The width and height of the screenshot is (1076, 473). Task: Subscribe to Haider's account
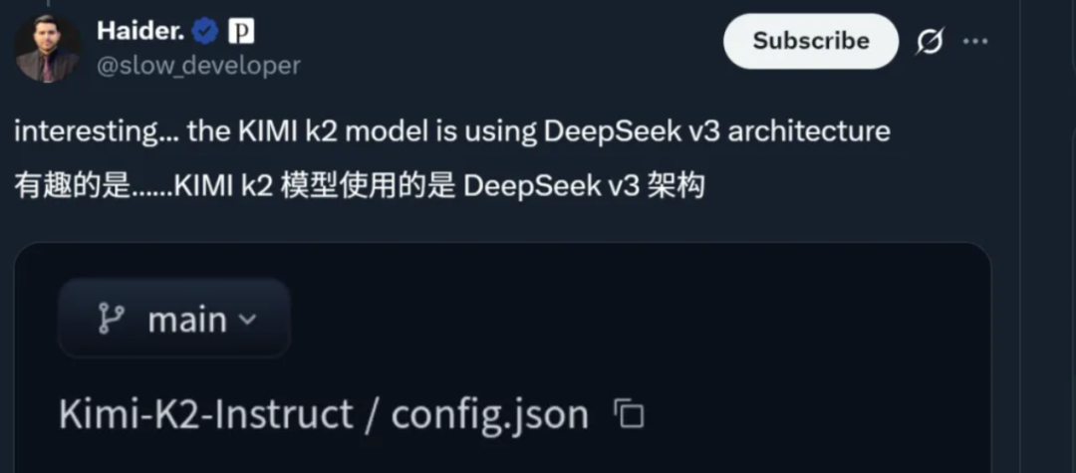[x=810, y=41]
